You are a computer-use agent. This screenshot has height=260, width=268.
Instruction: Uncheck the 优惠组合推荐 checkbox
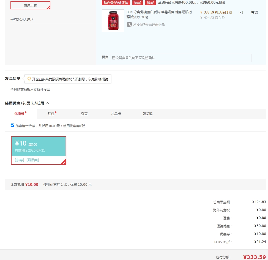[12, 125]
